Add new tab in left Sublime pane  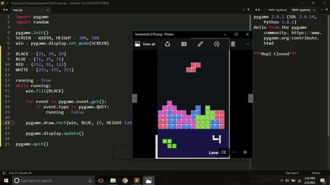(244, 10)
